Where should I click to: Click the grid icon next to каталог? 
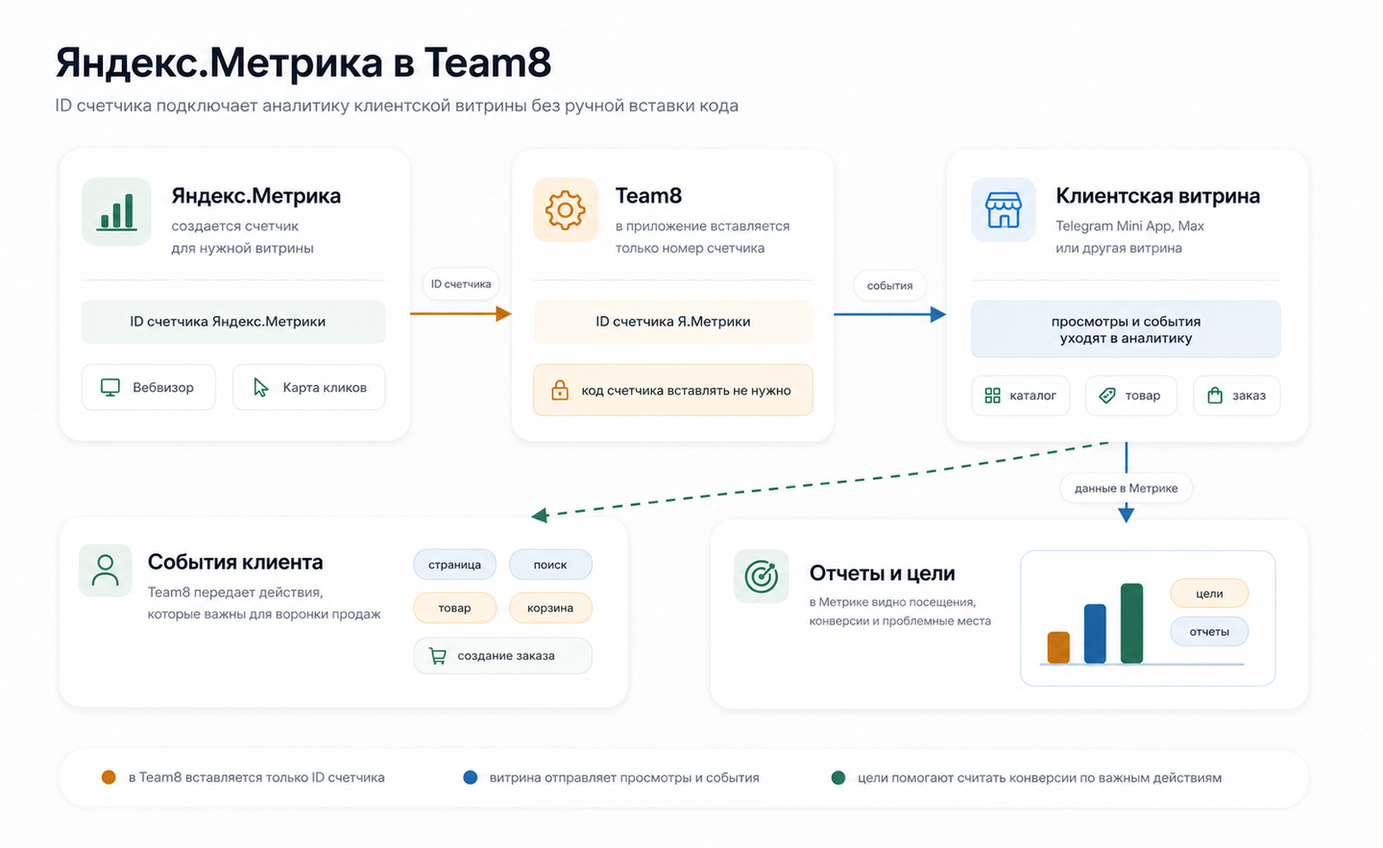[993, 396]
